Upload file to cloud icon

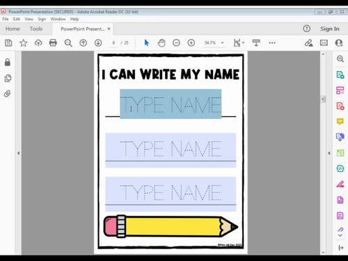coord(38,43)
